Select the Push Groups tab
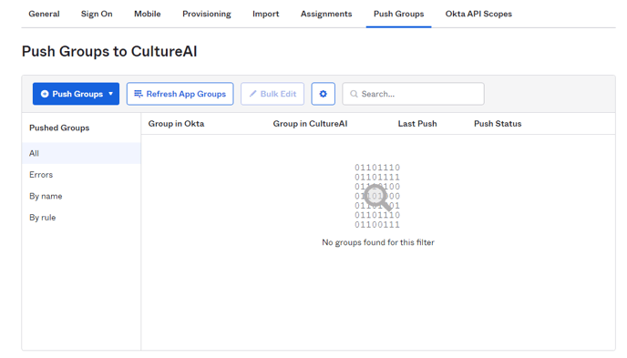 click(398, 14)
